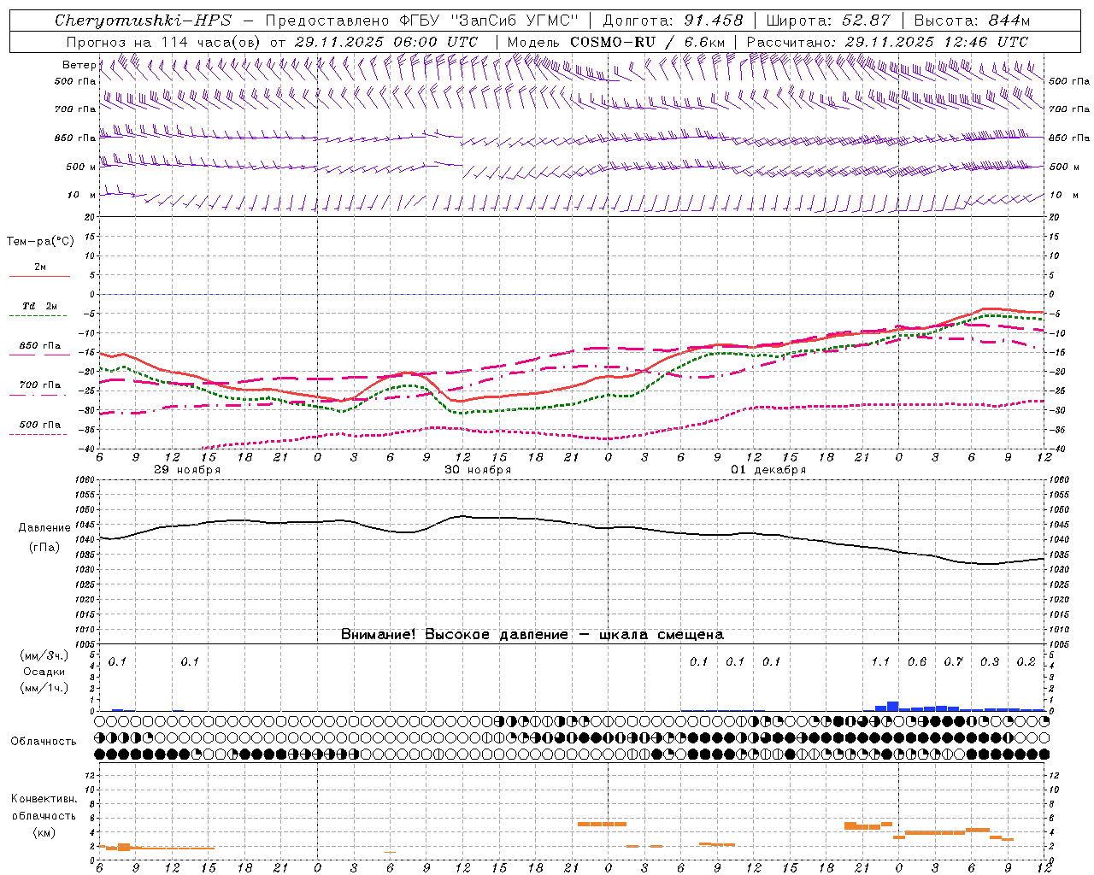The height and width of the screenshot is (875, 1094).
Task: Click the '01 декабря' date label
Action: (768, 470)
